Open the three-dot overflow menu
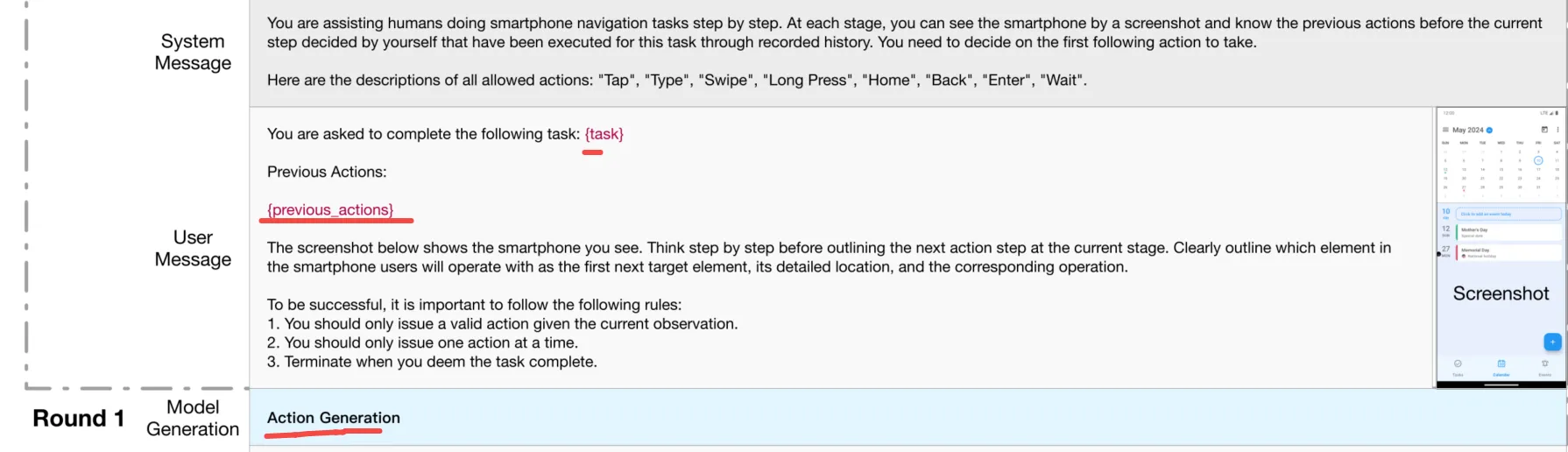Screen dimensions: 1568x452 pyautogui.click(x=1557, y=130)
